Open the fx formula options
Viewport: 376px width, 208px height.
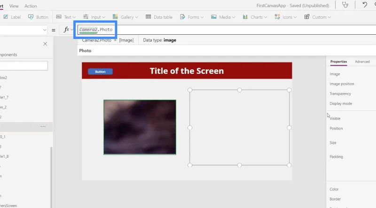point(68,30)
